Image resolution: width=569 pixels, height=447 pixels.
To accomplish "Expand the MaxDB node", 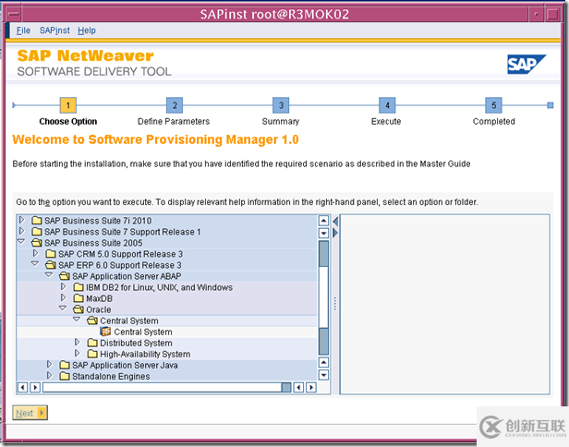I will click(64, 298).
